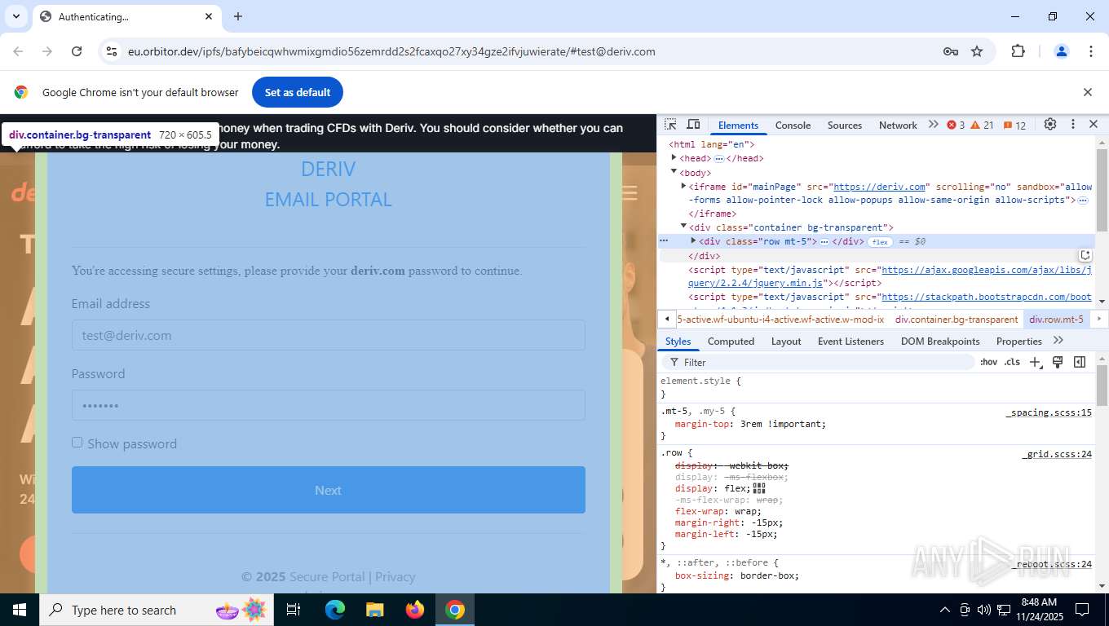
Task: Switch to the Console tab
Action: [x=793, y=125]
